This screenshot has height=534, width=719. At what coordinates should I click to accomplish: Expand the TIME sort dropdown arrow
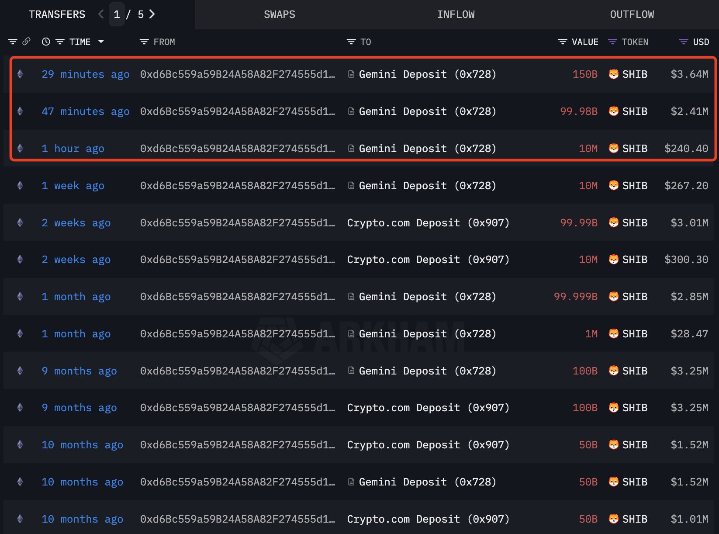tap(101, 42)
